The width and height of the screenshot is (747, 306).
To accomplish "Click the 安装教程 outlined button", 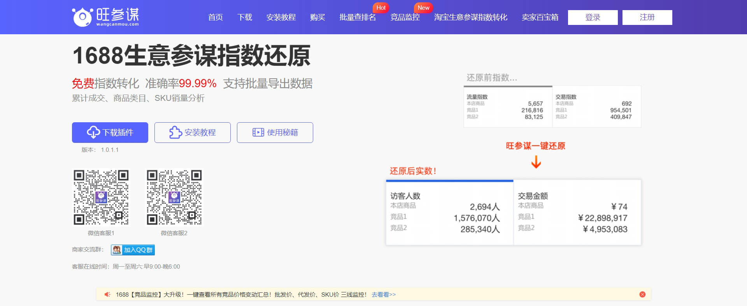I will [193, 132].
